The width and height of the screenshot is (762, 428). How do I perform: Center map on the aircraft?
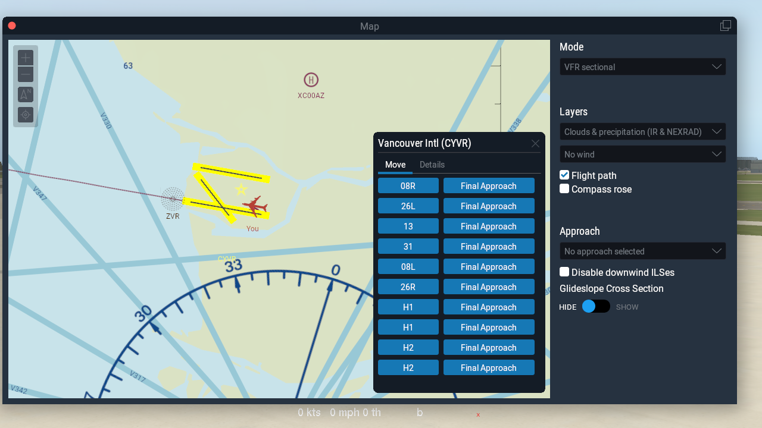pos(26,115)
